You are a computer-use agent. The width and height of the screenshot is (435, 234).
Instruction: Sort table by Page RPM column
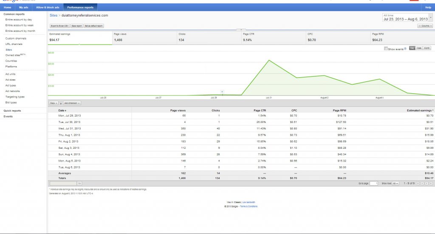pyautogui.click(x=339, y=111)
